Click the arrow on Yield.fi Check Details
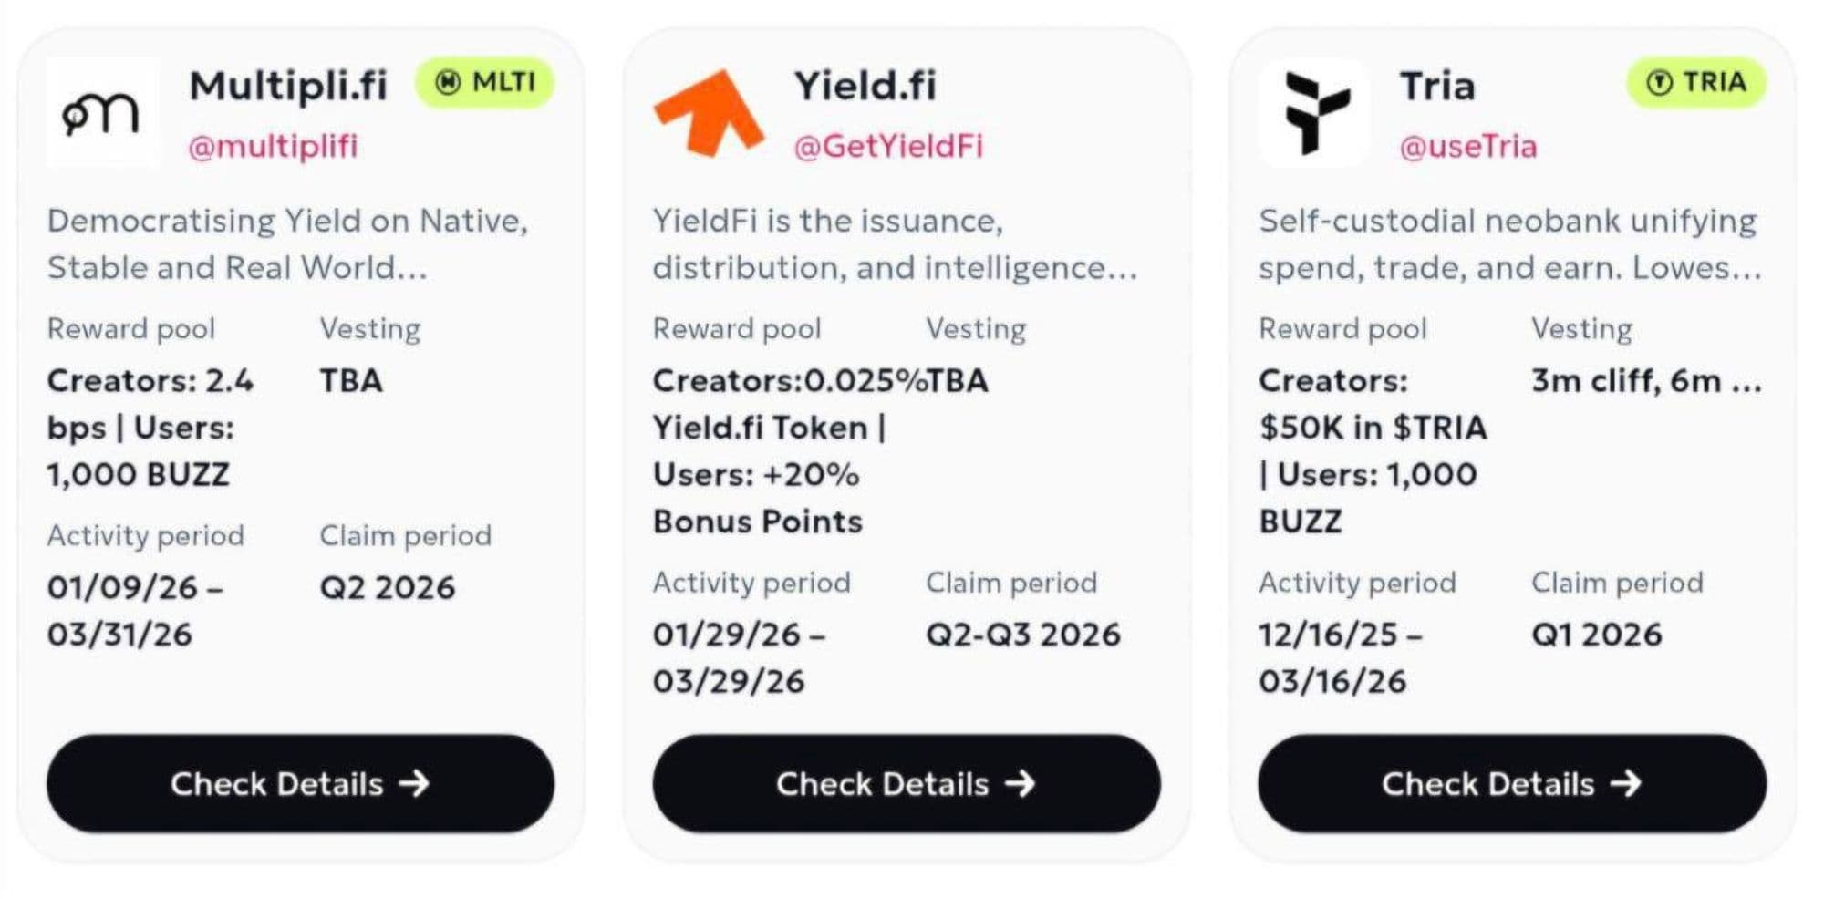The image size is (1824, 899). pos(1021,783)
